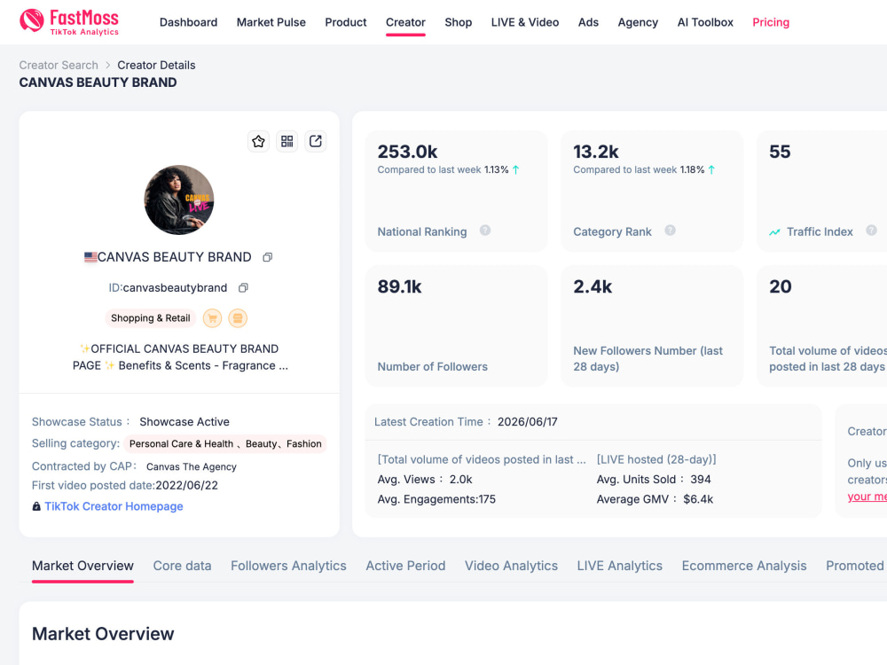The height and width of the screenshot is (665, 887).
Task: Open the Dashboard menu
Action: pyautogui.click(x=188, y=22)
